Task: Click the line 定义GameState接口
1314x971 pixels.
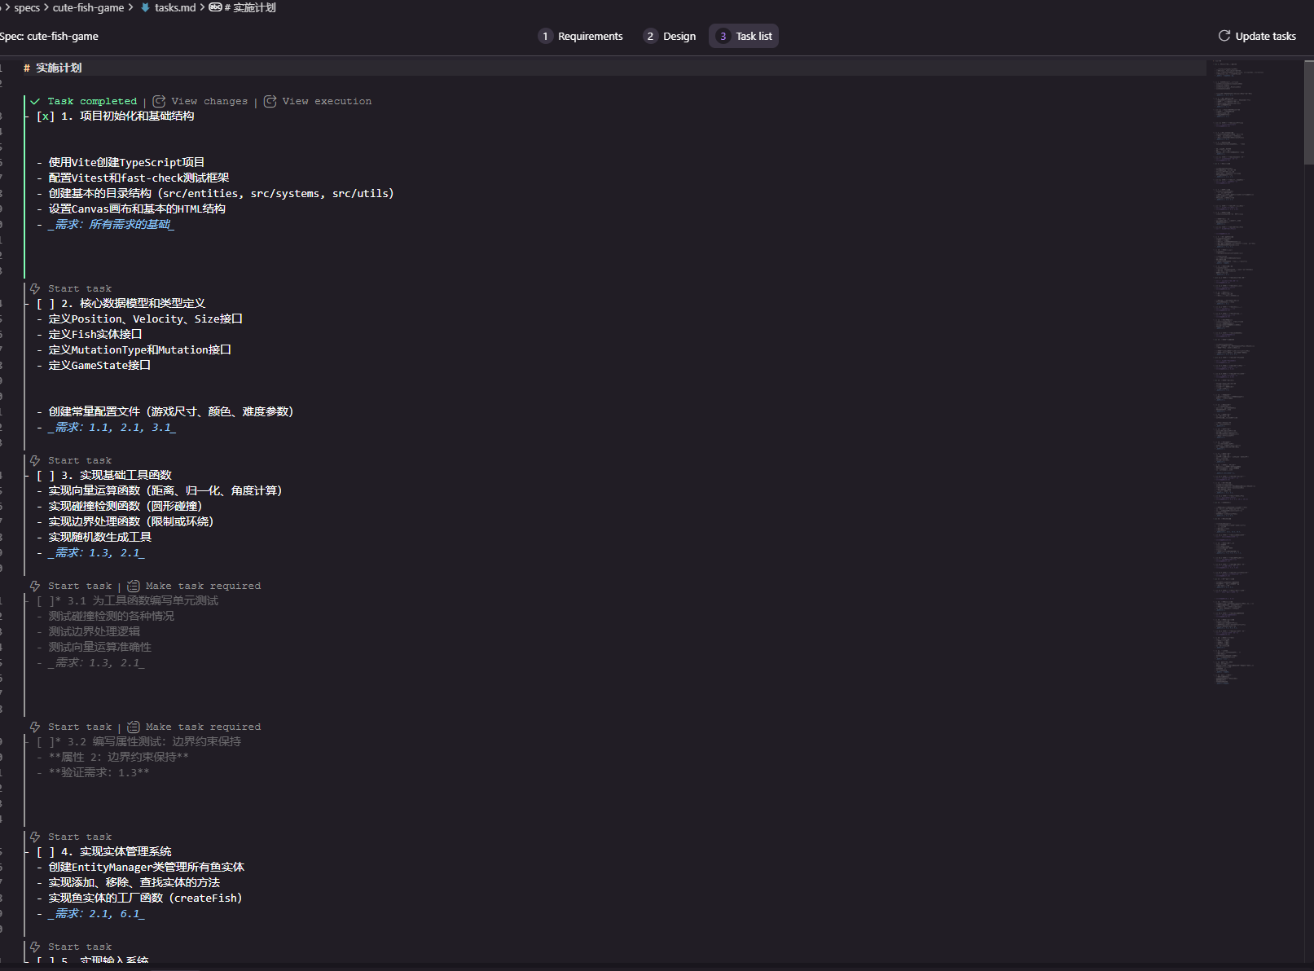Action: click(99, 366)
